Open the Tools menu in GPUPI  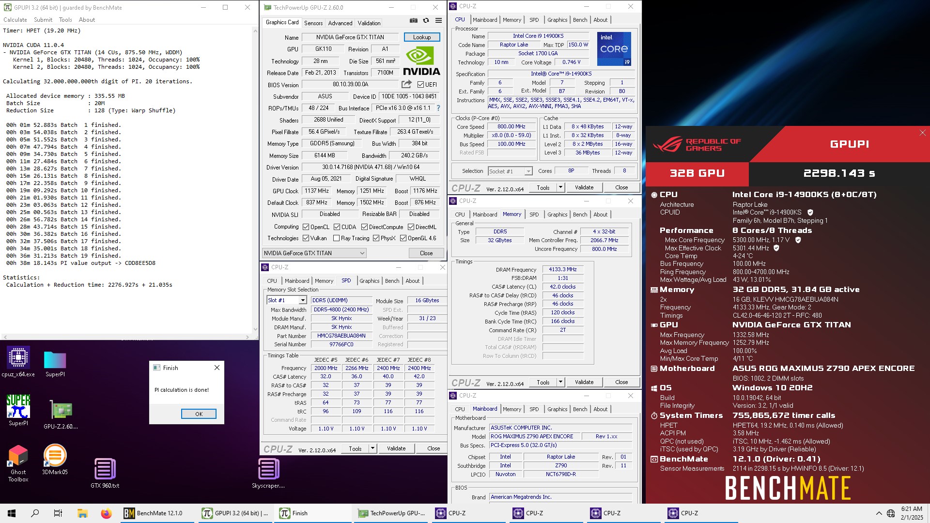pos(65,20)
